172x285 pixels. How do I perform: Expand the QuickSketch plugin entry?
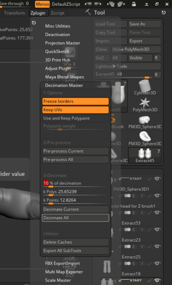57,51
